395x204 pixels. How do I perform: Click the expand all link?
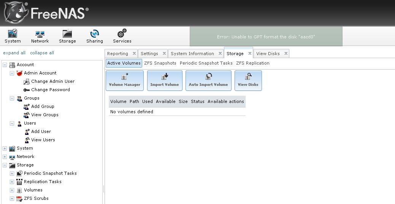(14, 53)
